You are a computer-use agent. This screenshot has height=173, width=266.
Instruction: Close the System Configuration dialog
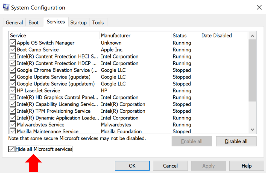coord(259,7)
